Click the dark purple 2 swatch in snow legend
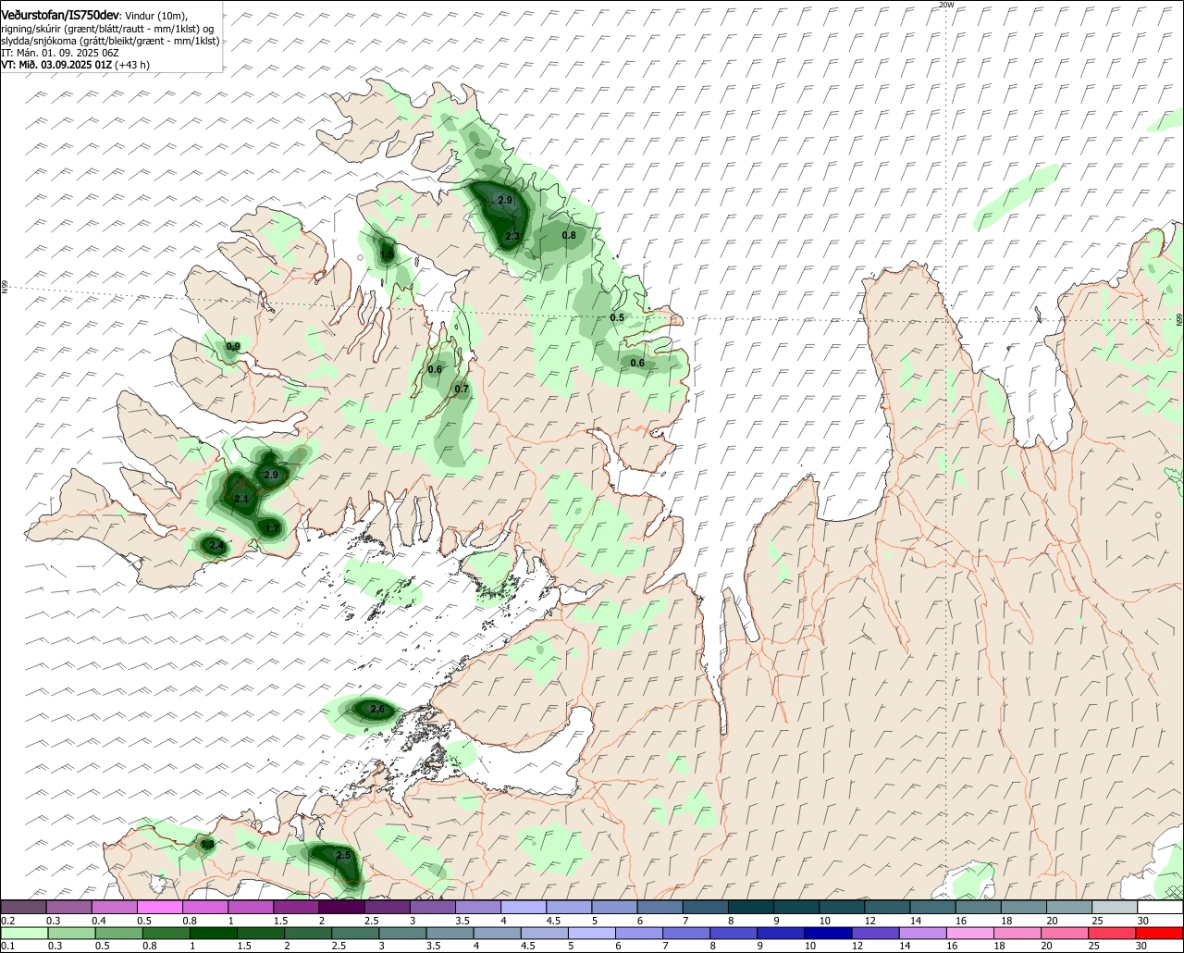Image resolution: width=1184 pixels, height=953 pixels. [341, 908]
